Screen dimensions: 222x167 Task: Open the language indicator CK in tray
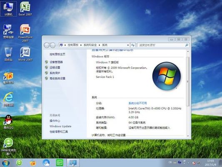pos(170,162)
